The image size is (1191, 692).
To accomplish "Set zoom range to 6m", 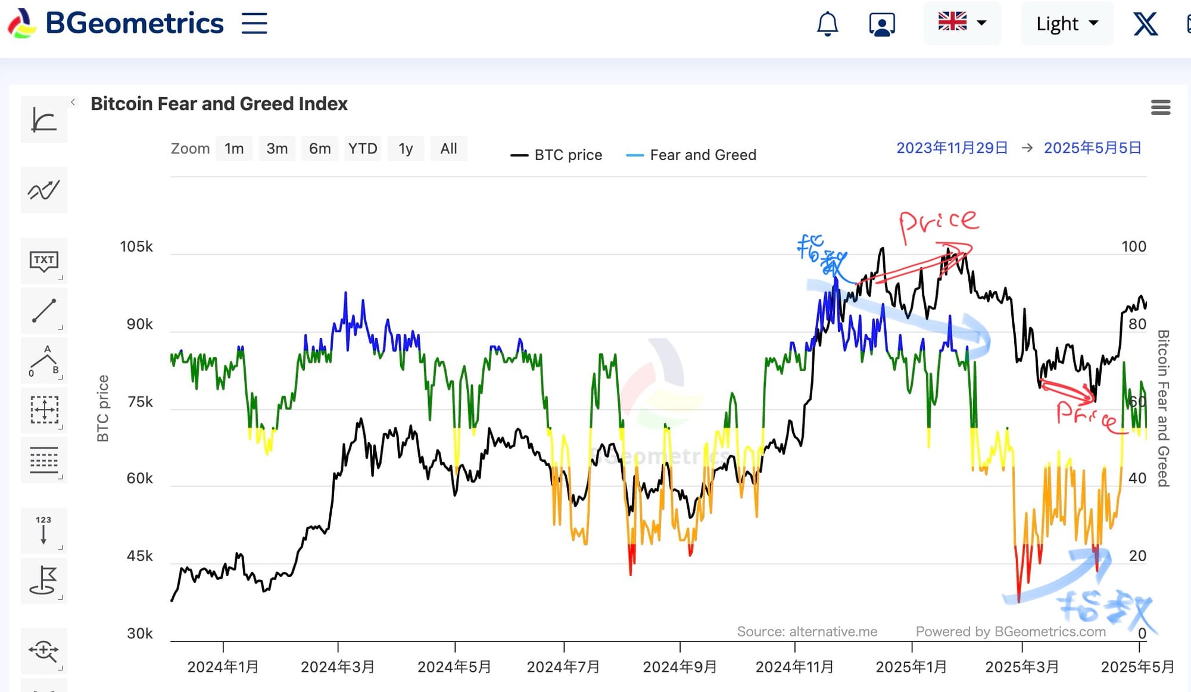I will pos(320,149).
